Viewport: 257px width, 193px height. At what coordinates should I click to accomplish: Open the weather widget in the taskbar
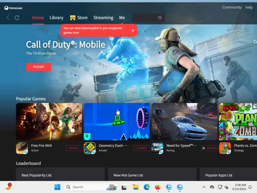(9, 187)
